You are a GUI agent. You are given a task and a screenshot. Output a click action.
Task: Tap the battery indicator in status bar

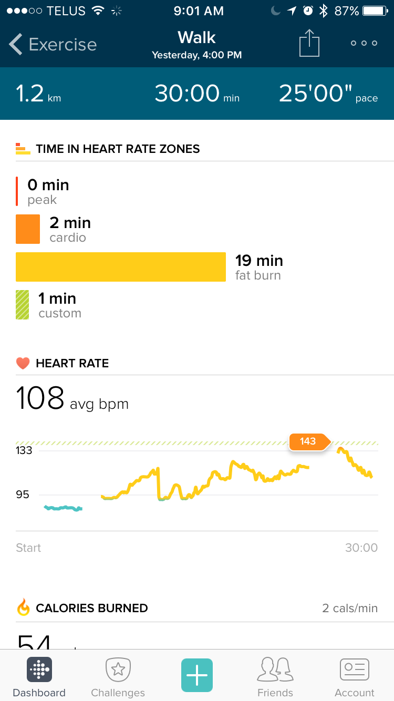tap(376, 11)
